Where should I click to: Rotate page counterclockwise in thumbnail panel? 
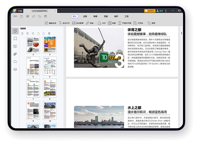[x=38, y=33]
